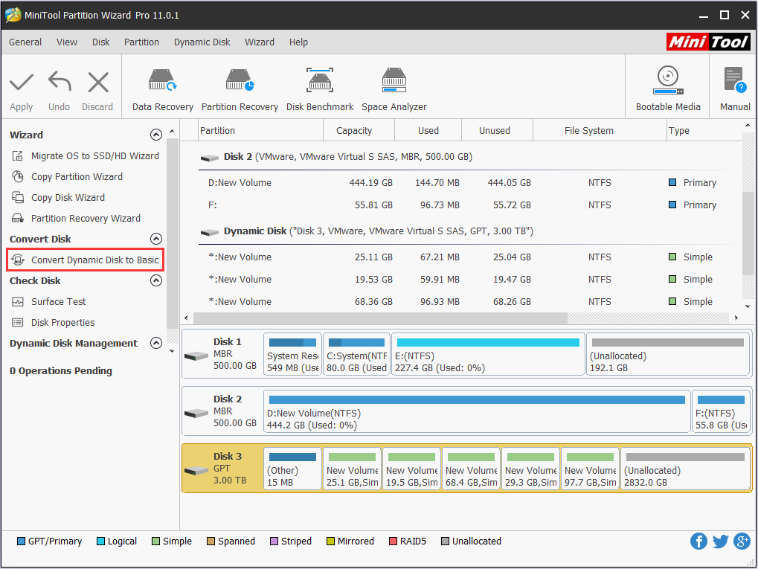This screenshot has width=758, height=569.
Task: Open the Facebook share icon
Action: pos(698,541)
